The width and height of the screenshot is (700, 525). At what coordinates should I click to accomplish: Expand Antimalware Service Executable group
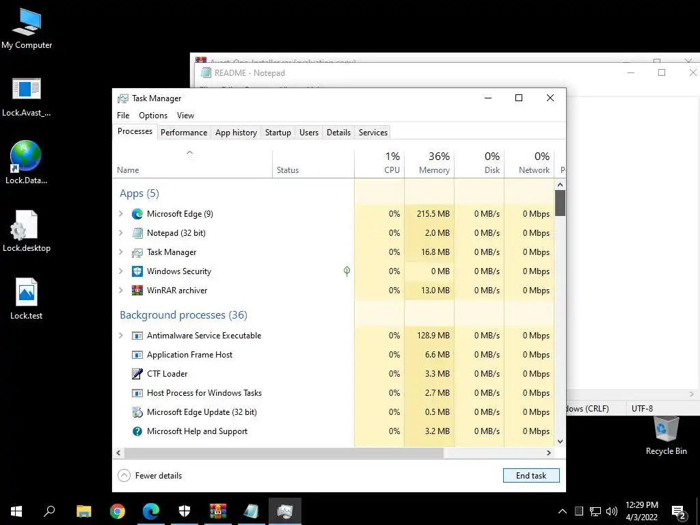coord(121,336)
